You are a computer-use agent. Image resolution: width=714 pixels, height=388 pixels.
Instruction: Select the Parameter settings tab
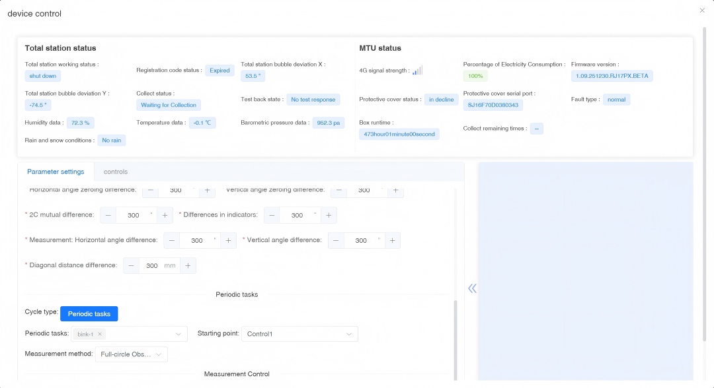(56, 172)
